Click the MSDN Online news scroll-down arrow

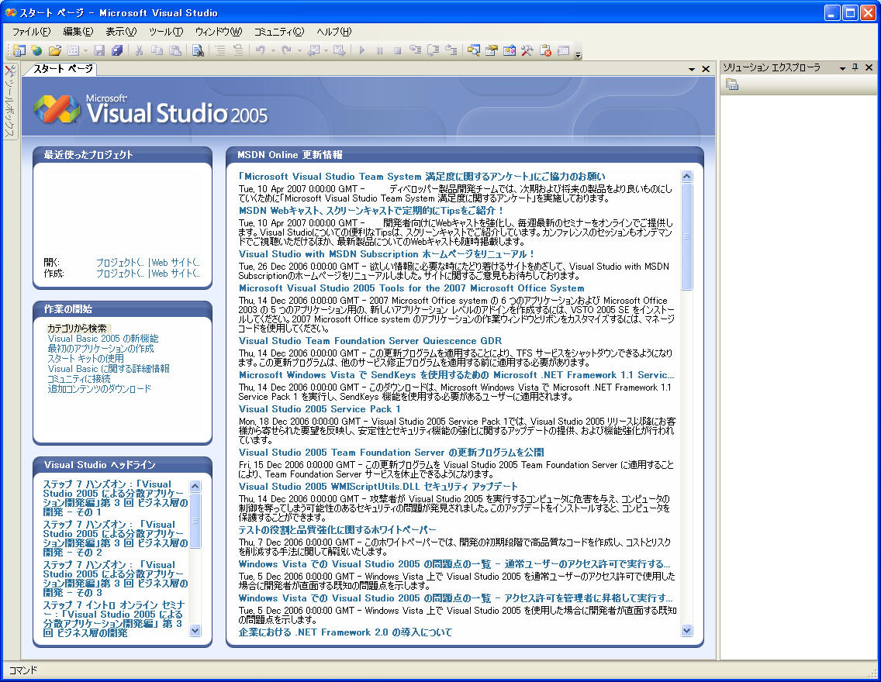[x=686, y=631]
